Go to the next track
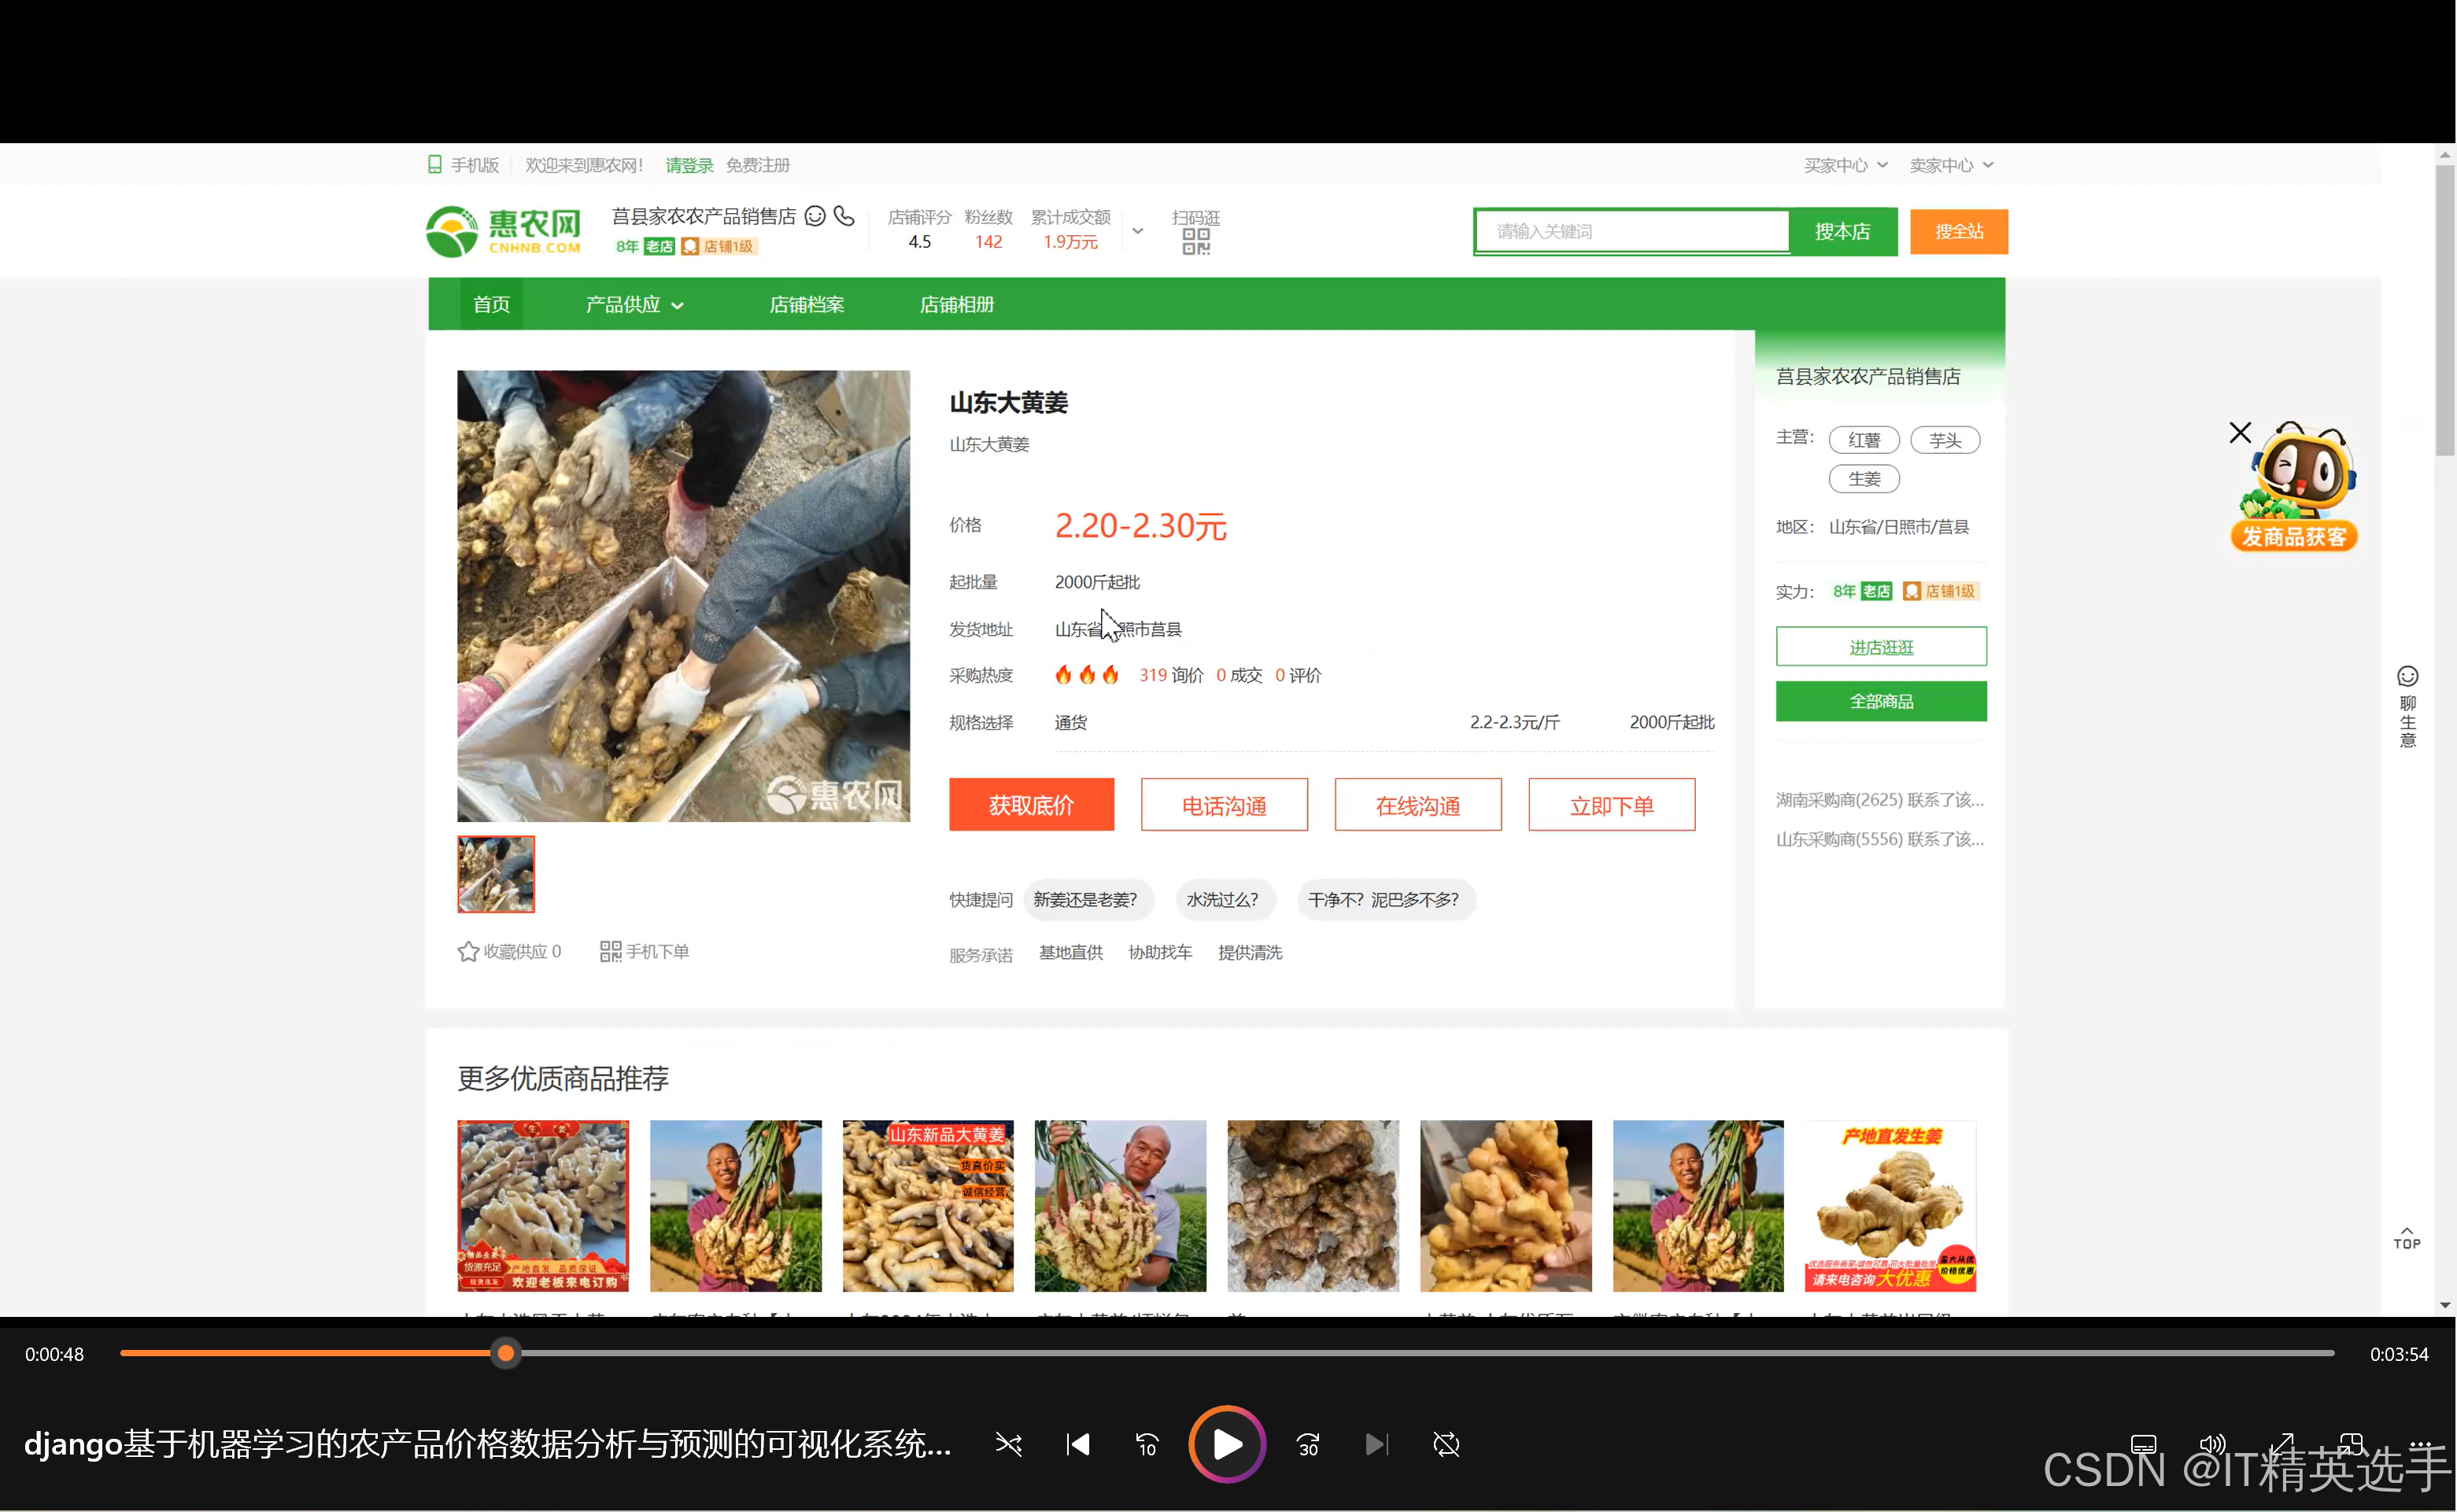The image size is (2457, 1512). 1376,1444
